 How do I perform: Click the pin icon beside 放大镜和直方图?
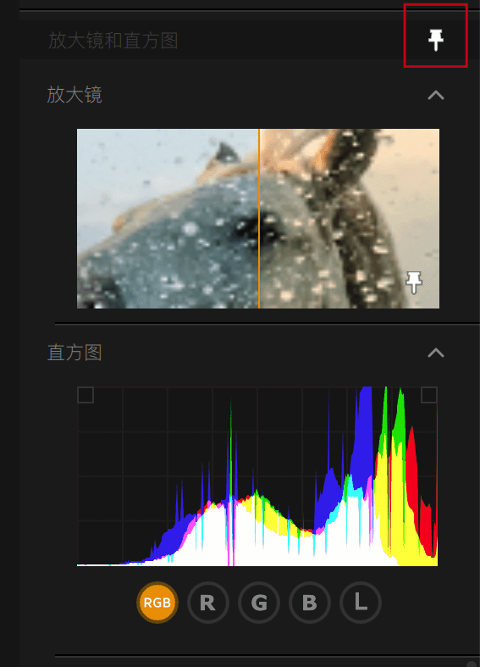tap(435, 40)
